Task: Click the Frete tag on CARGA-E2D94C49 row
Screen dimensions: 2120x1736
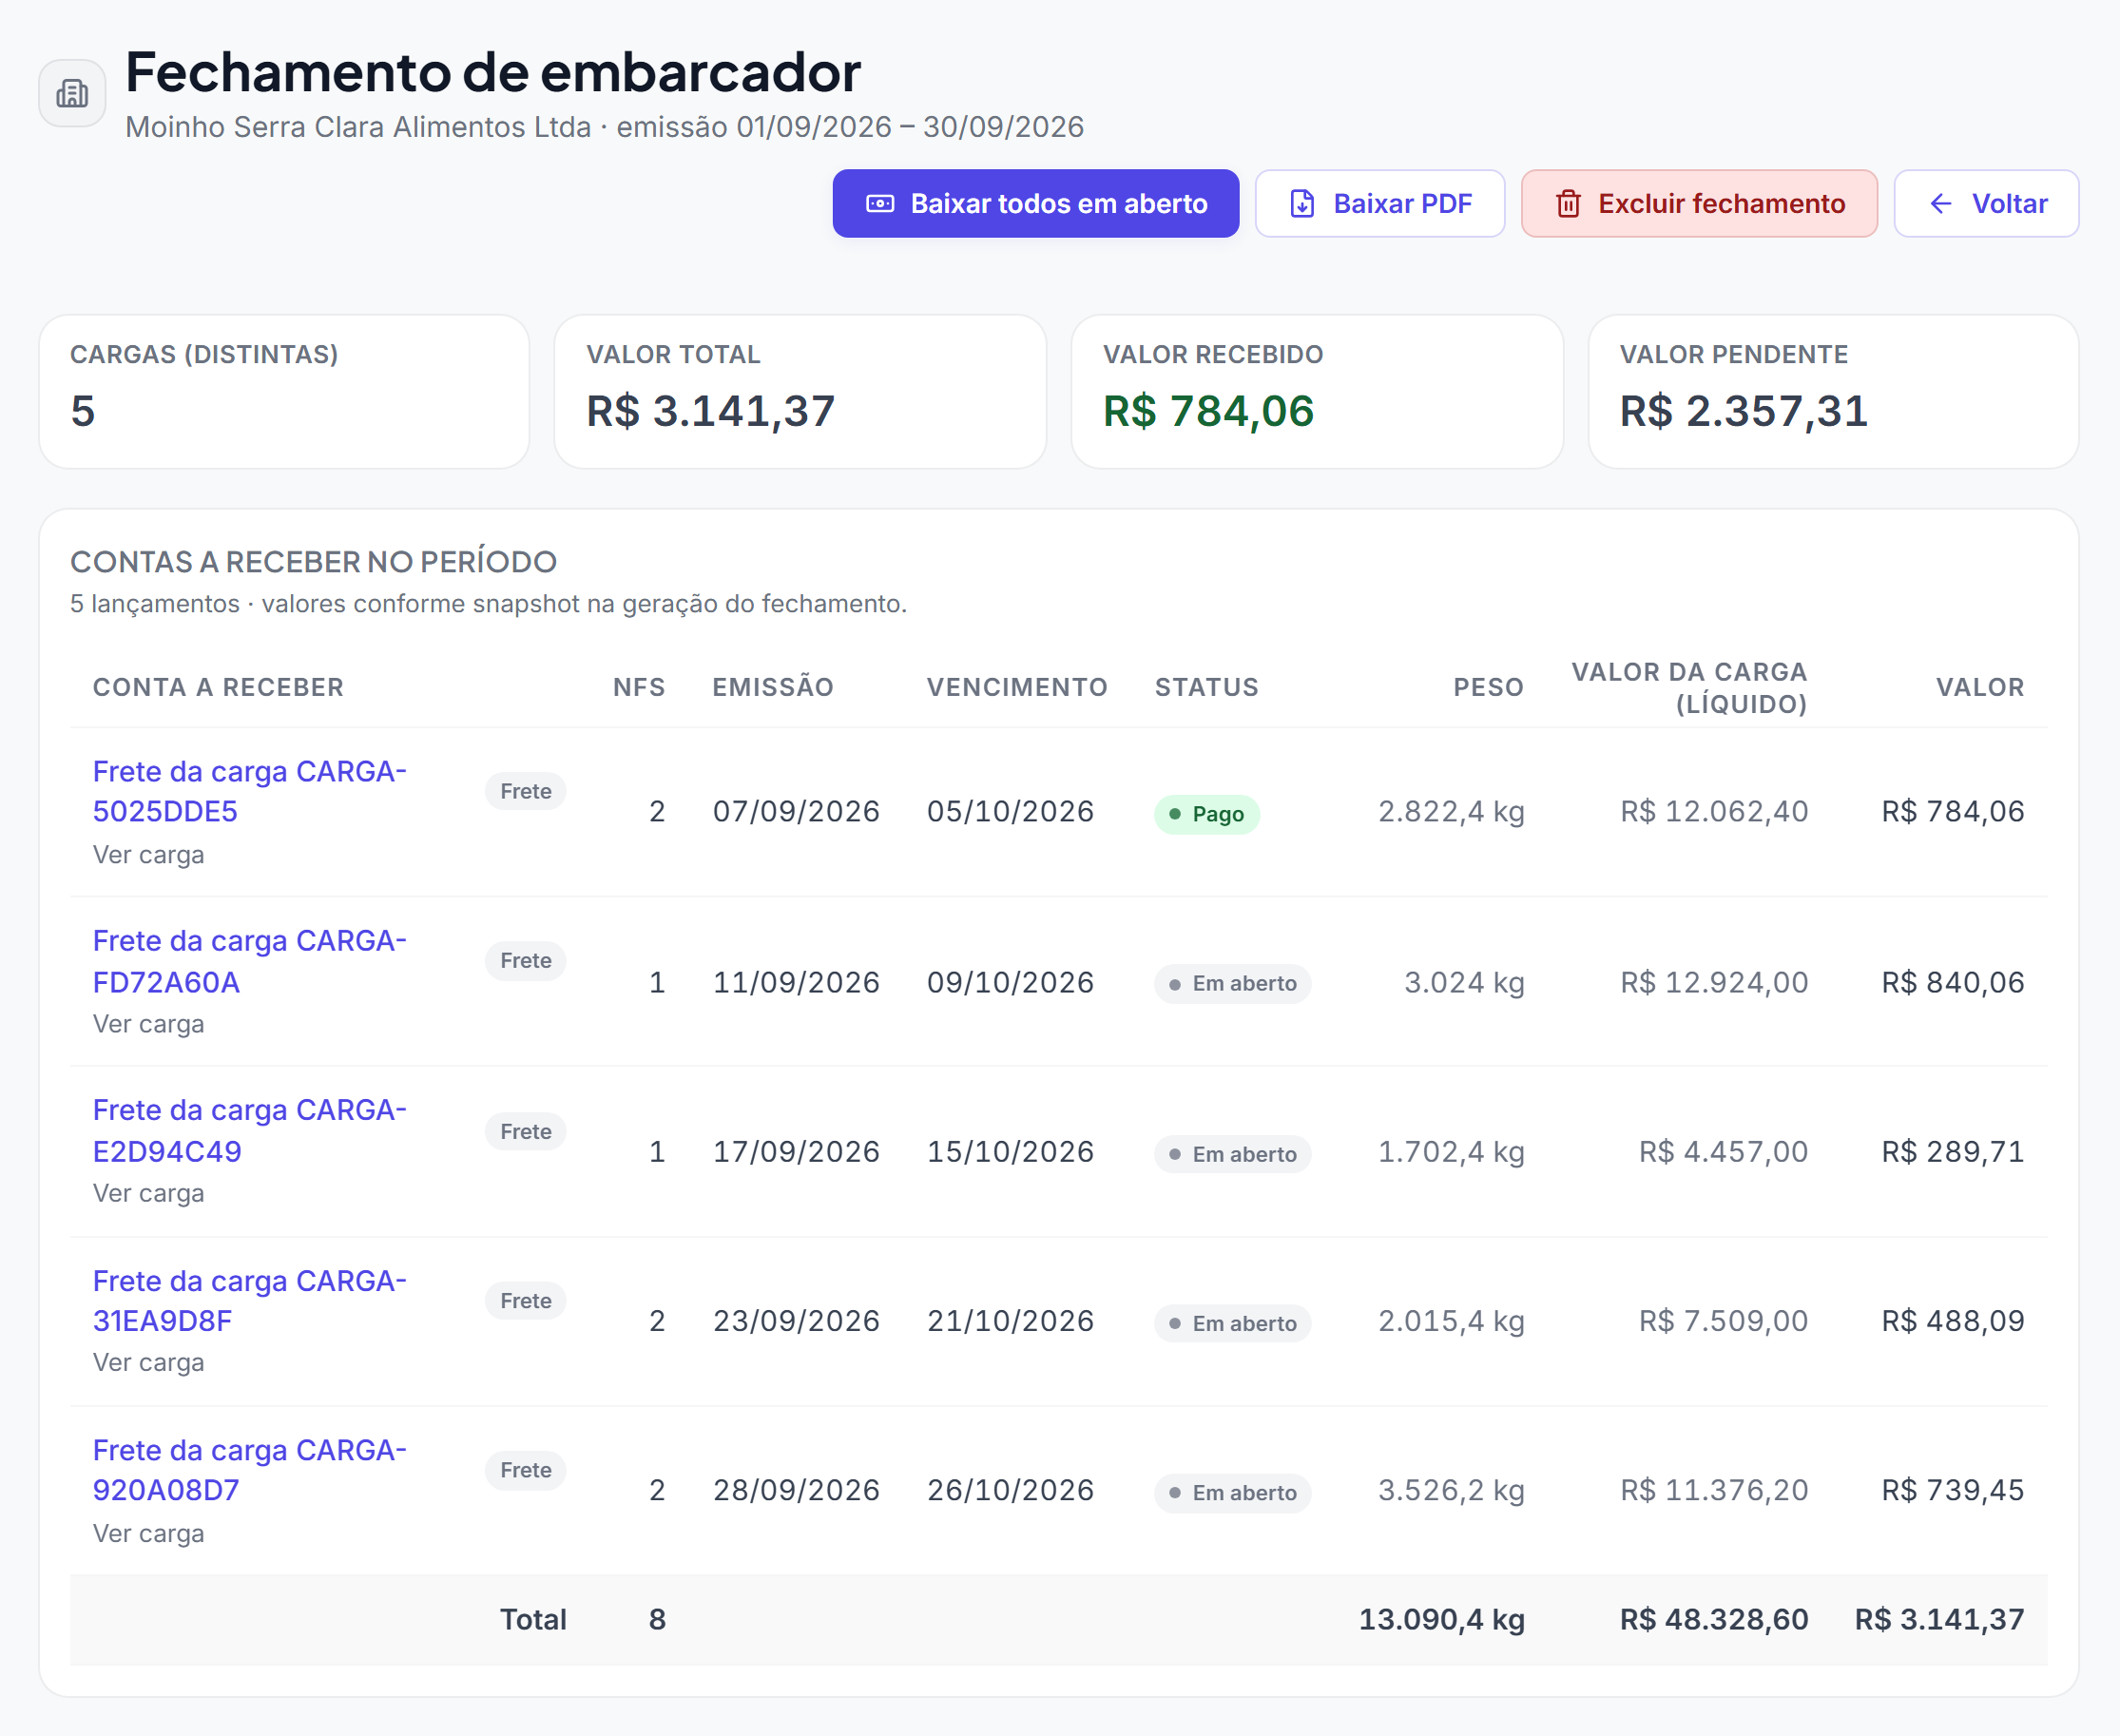Action: click(x=526, y=1131)
